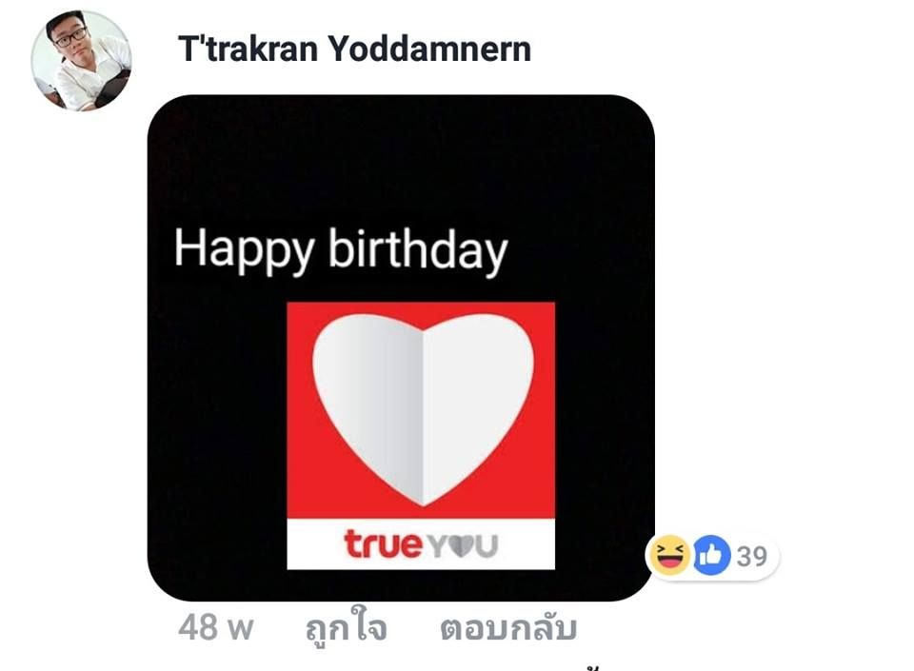Viewport: 914px width, 671px height.
Task: Open the Happy birthday image attachment
Action: [401, 347]
